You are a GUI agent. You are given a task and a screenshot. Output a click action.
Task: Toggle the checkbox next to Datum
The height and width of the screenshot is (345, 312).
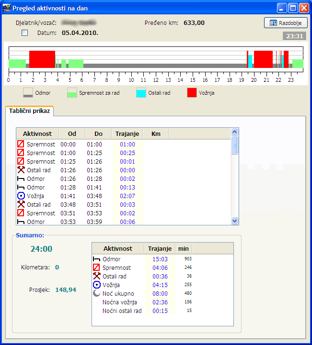[x=25, y=33]
